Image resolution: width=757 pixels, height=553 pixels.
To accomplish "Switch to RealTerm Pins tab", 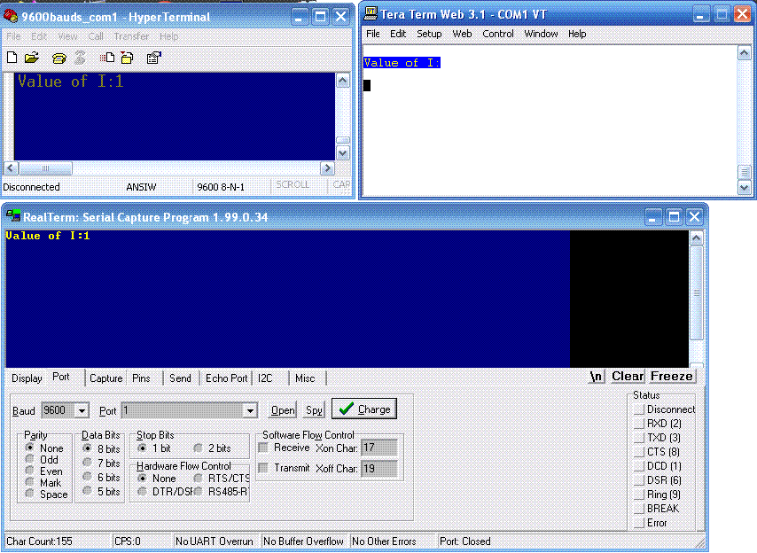I will 141,378.
